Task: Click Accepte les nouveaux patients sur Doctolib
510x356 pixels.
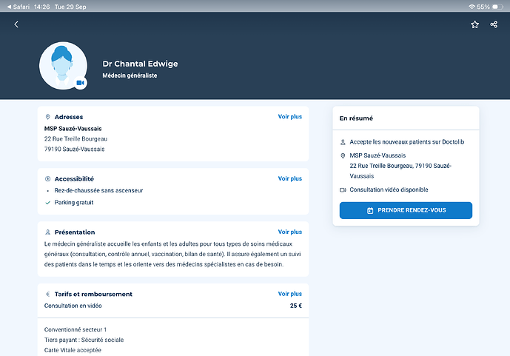Action: click(407, 142)
